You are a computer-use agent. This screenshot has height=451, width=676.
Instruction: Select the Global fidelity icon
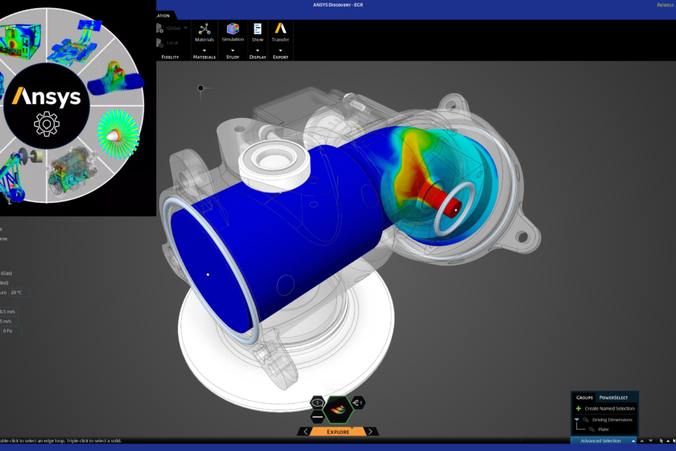tap(159, 28)
